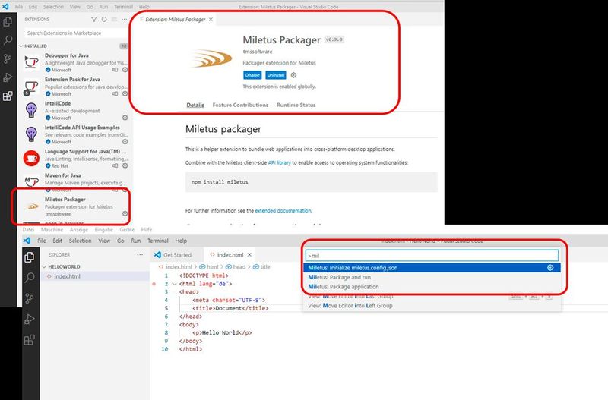
Task: Open Geräte menu in VirtualBox bar
Action: [x=127, y=230]
